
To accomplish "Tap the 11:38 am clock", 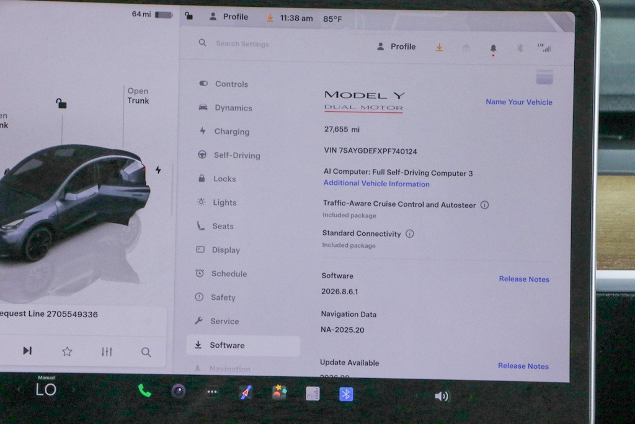I will pos(296,18).
